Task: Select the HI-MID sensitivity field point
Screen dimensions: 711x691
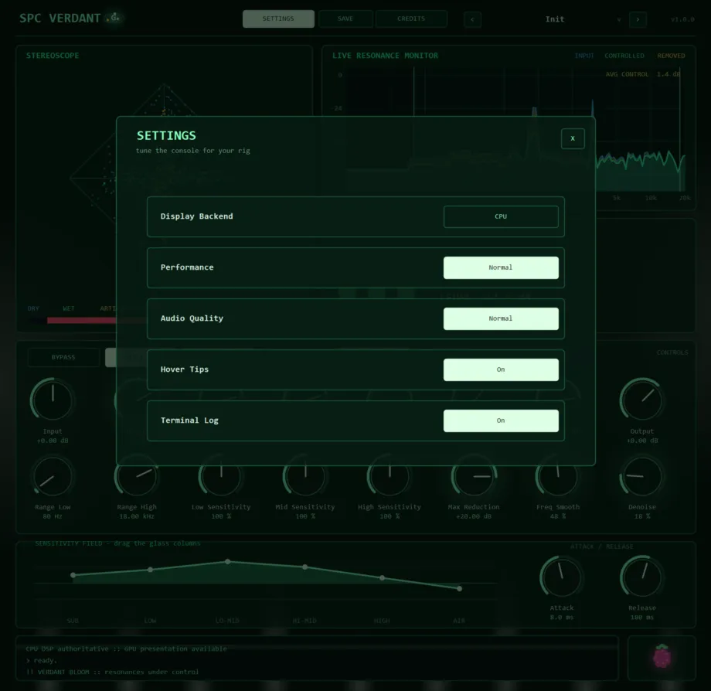Action: click(304, 567)
